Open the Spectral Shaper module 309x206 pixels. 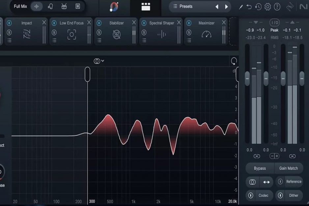click(x=161, y=23)
